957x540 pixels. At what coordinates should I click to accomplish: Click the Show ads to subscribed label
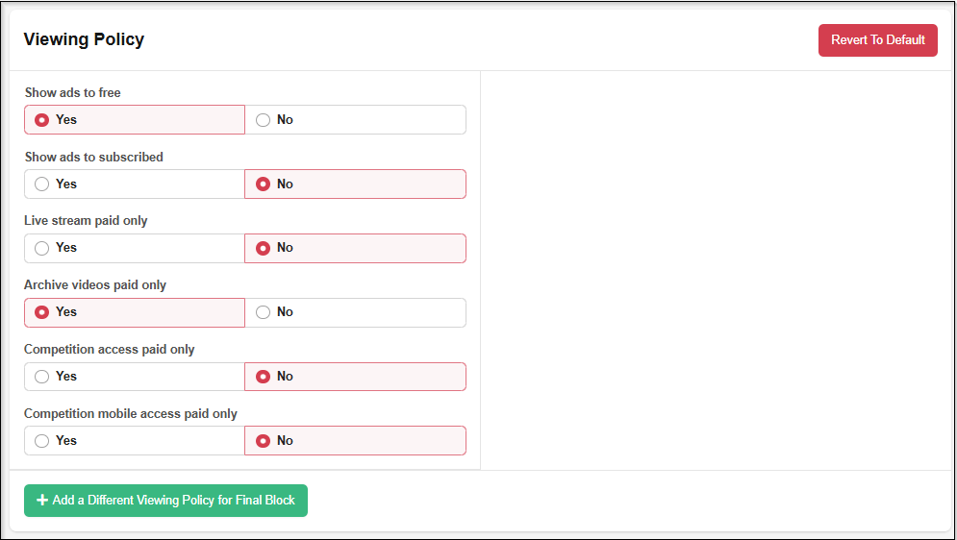[x=94, y=157]
